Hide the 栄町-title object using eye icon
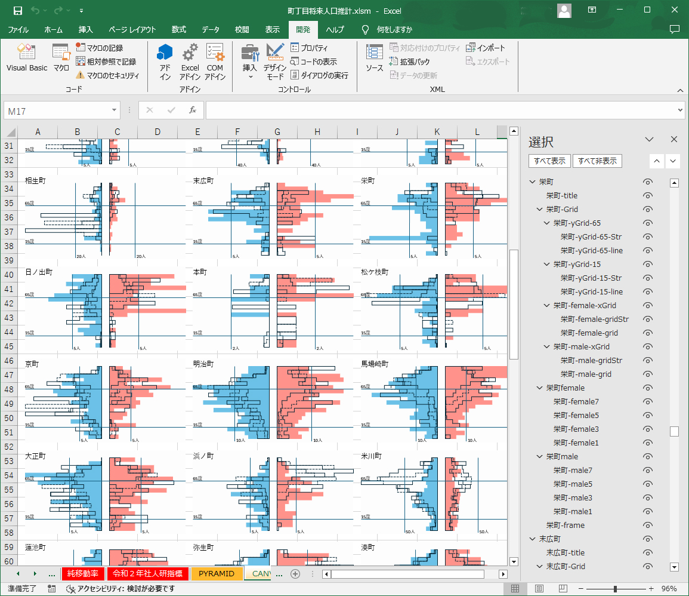 tap(648, 195)
